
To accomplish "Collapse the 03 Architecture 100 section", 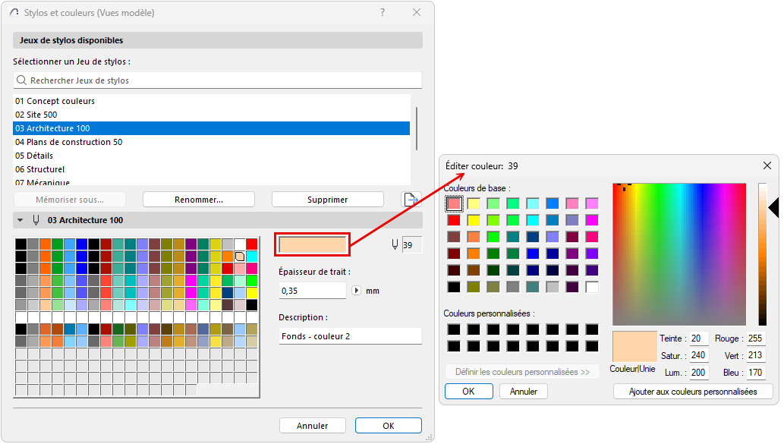I will pyautogui.click(x=18, y=220).
